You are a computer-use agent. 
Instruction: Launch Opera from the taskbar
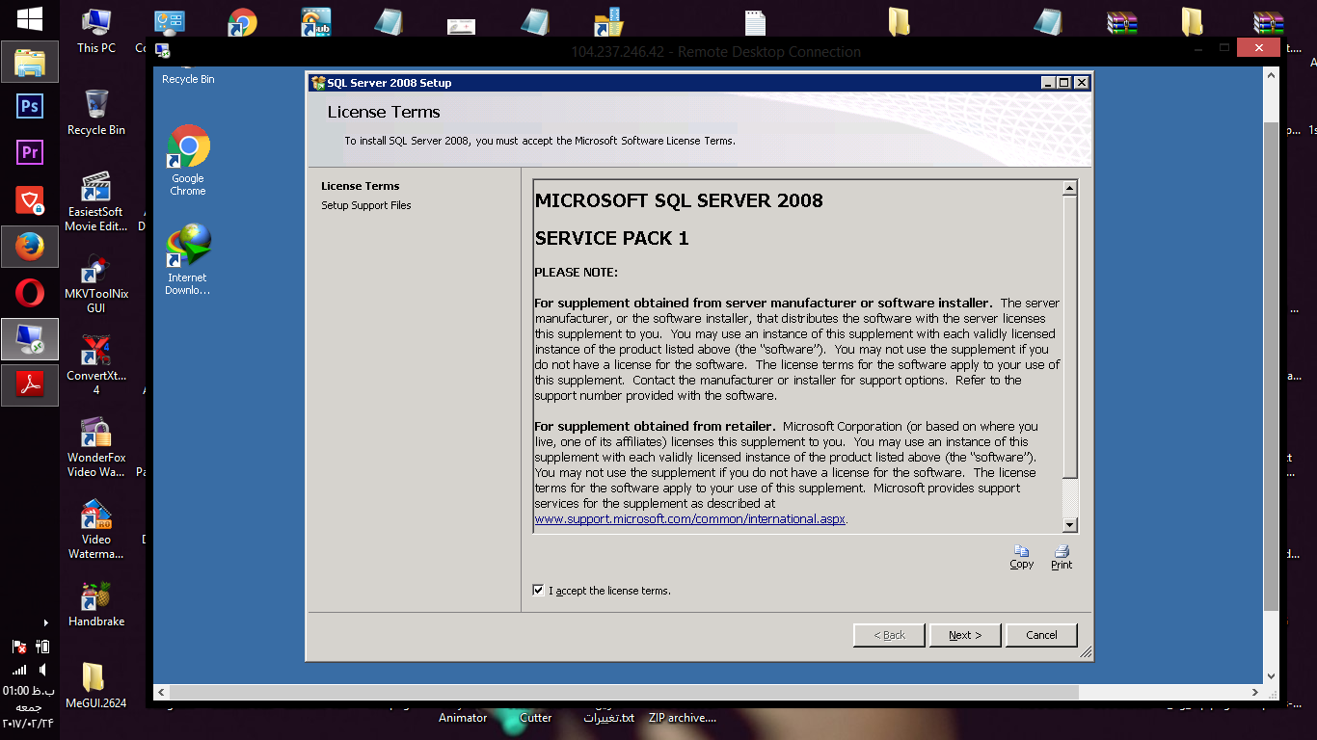point(30,293)
